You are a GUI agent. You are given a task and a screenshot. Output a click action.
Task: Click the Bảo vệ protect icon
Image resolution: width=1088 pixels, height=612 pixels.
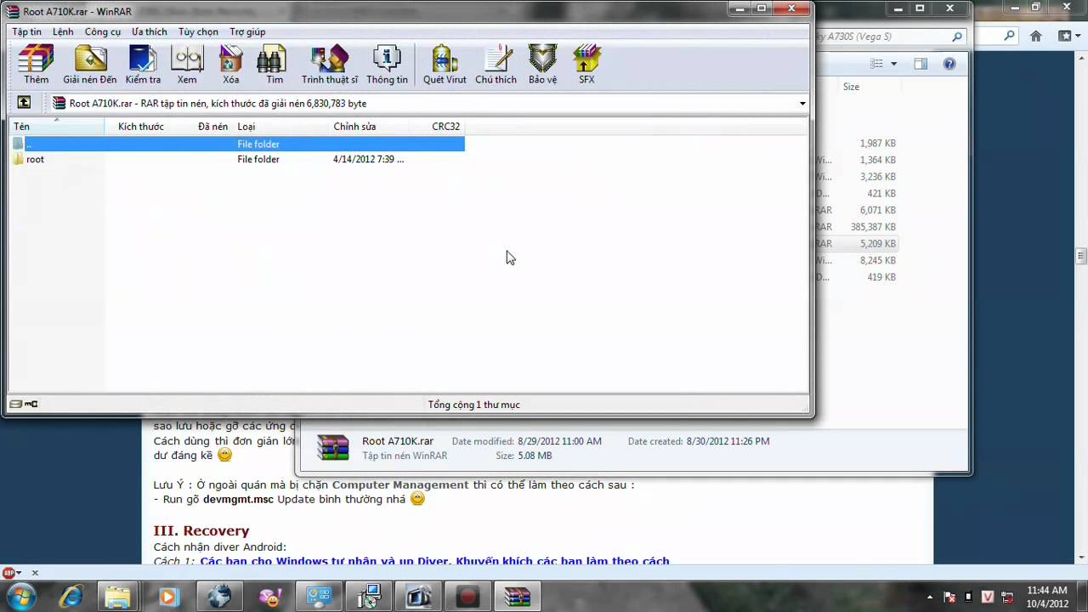pyautogui.click(x=542, y=65)
